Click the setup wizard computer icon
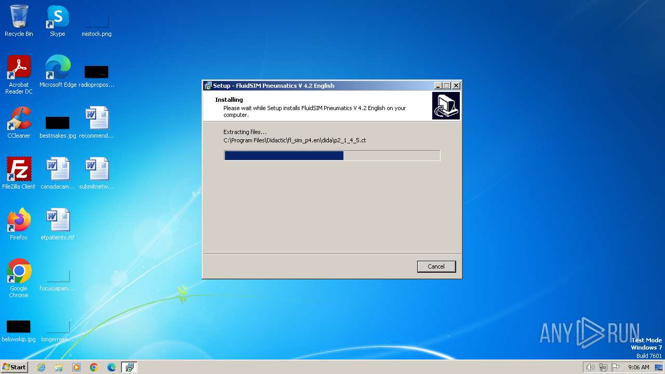The width and height of the screenshot is (665, 374). [446, 106]
